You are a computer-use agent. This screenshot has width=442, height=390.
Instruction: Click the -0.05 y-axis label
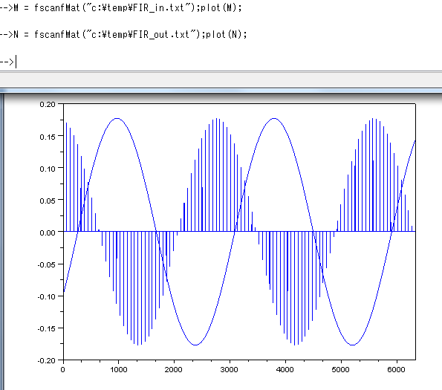tap(47, 264)
